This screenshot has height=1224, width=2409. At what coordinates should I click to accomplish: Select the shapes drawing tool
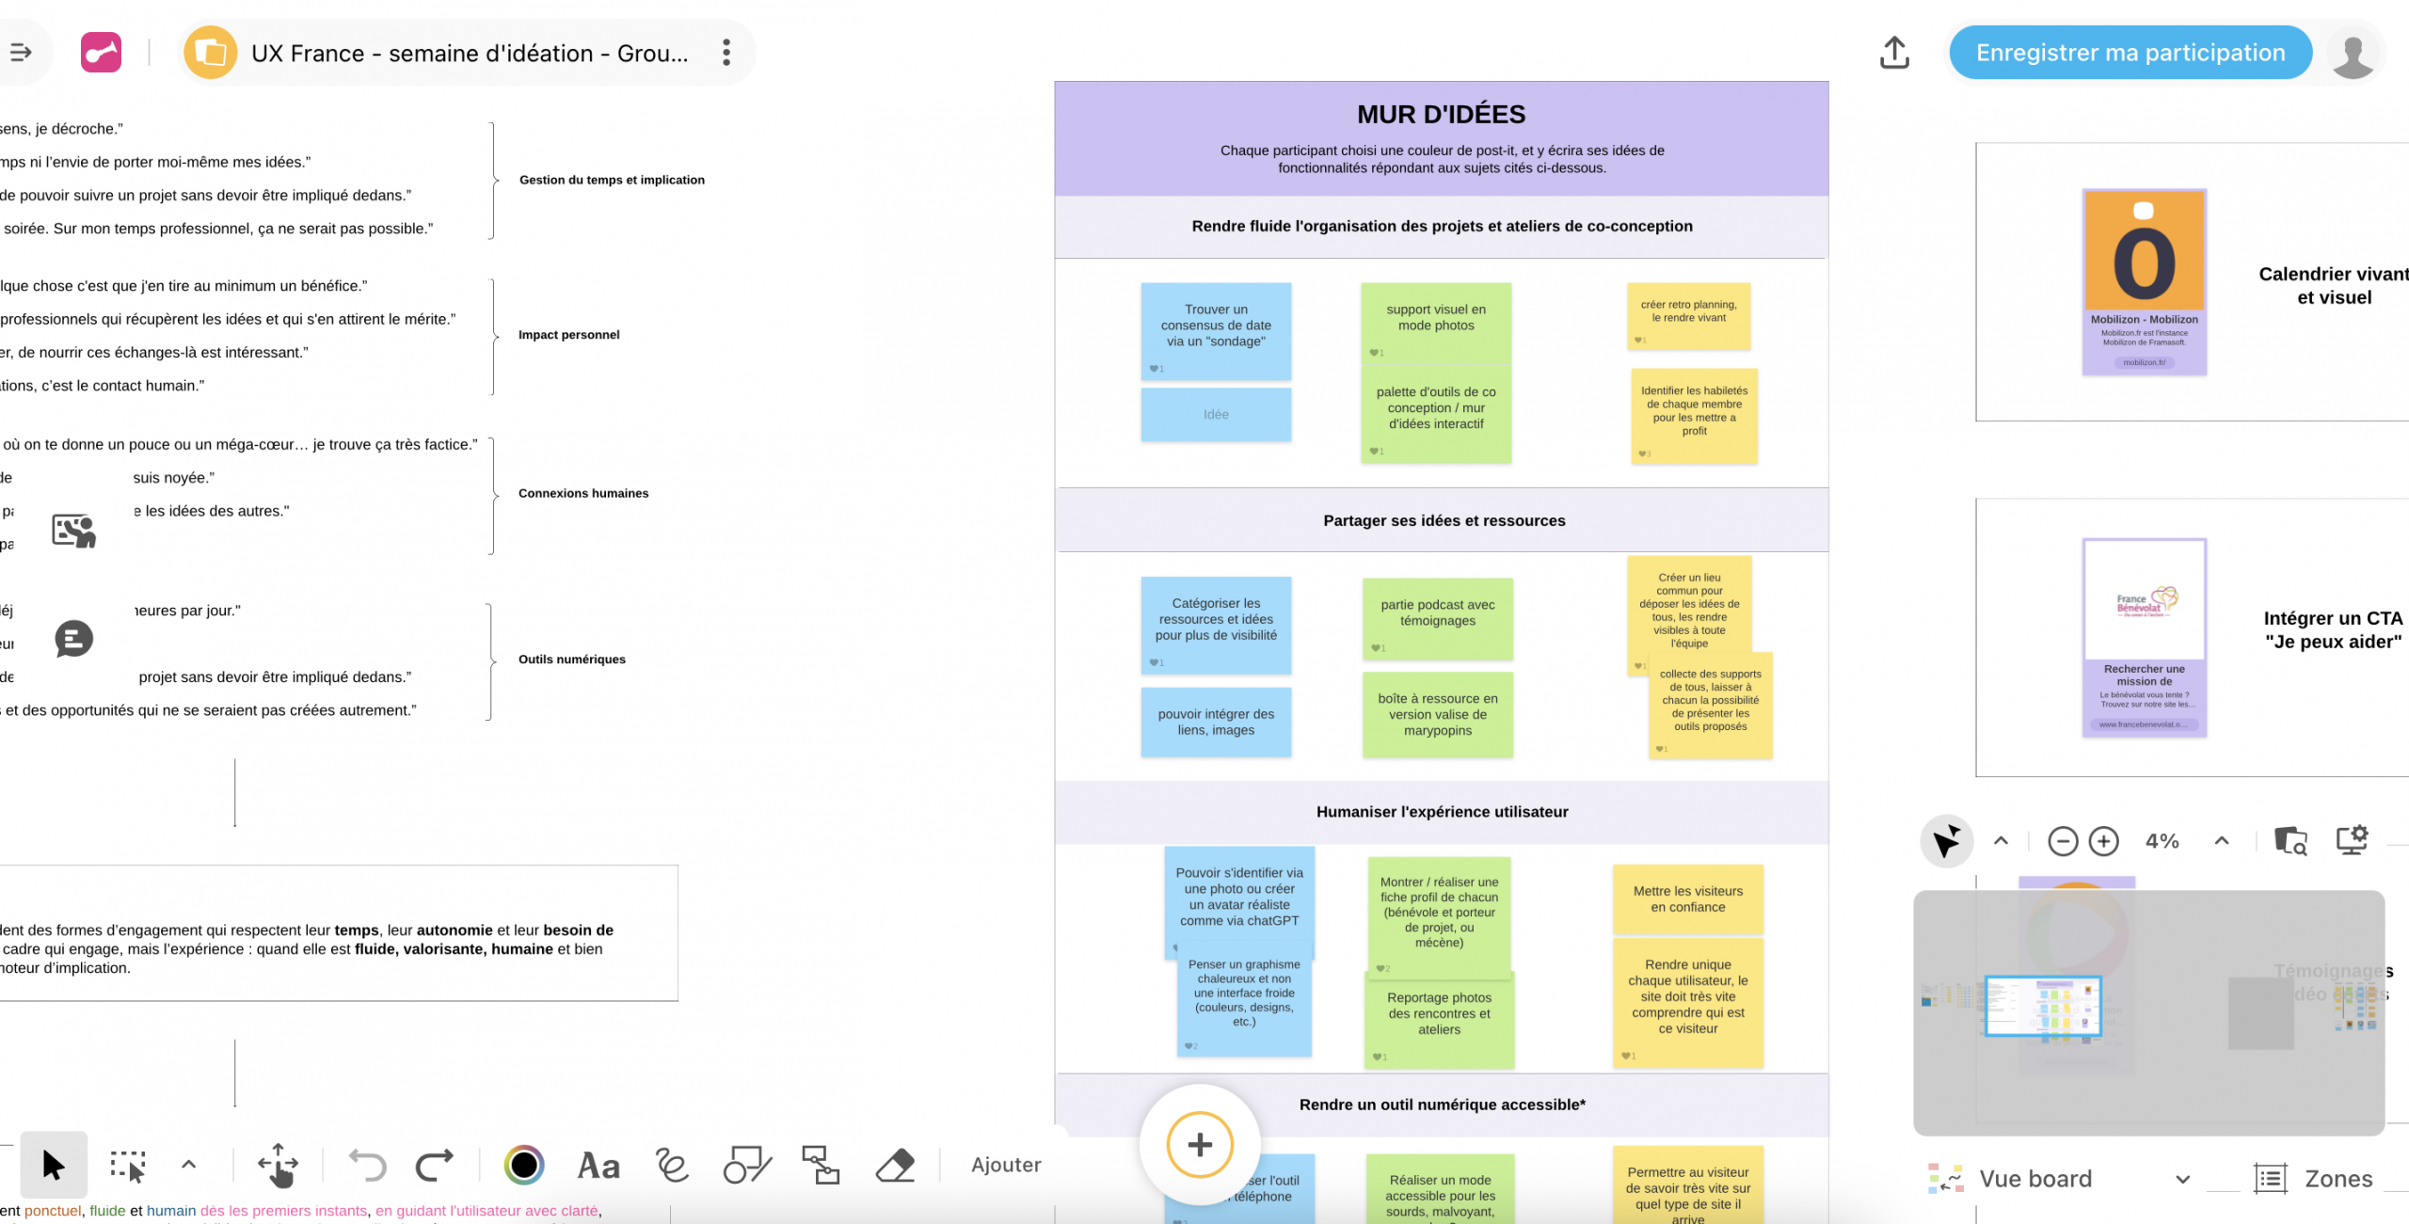click(x=746, y=1165)
